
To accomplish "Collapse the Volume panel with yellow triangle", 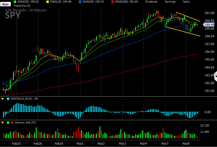I will coord(3,123).
